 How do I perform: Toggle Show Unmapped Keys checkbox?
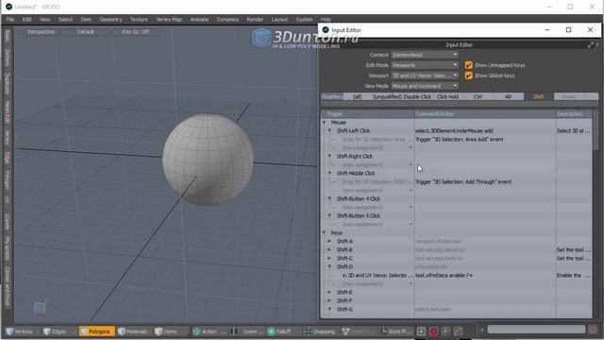coord(468,65)
